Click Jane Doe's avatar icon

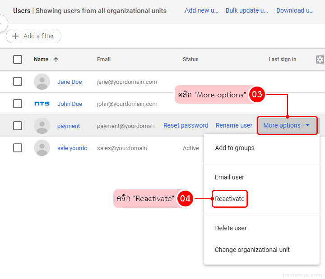click(x=42, y=82)
